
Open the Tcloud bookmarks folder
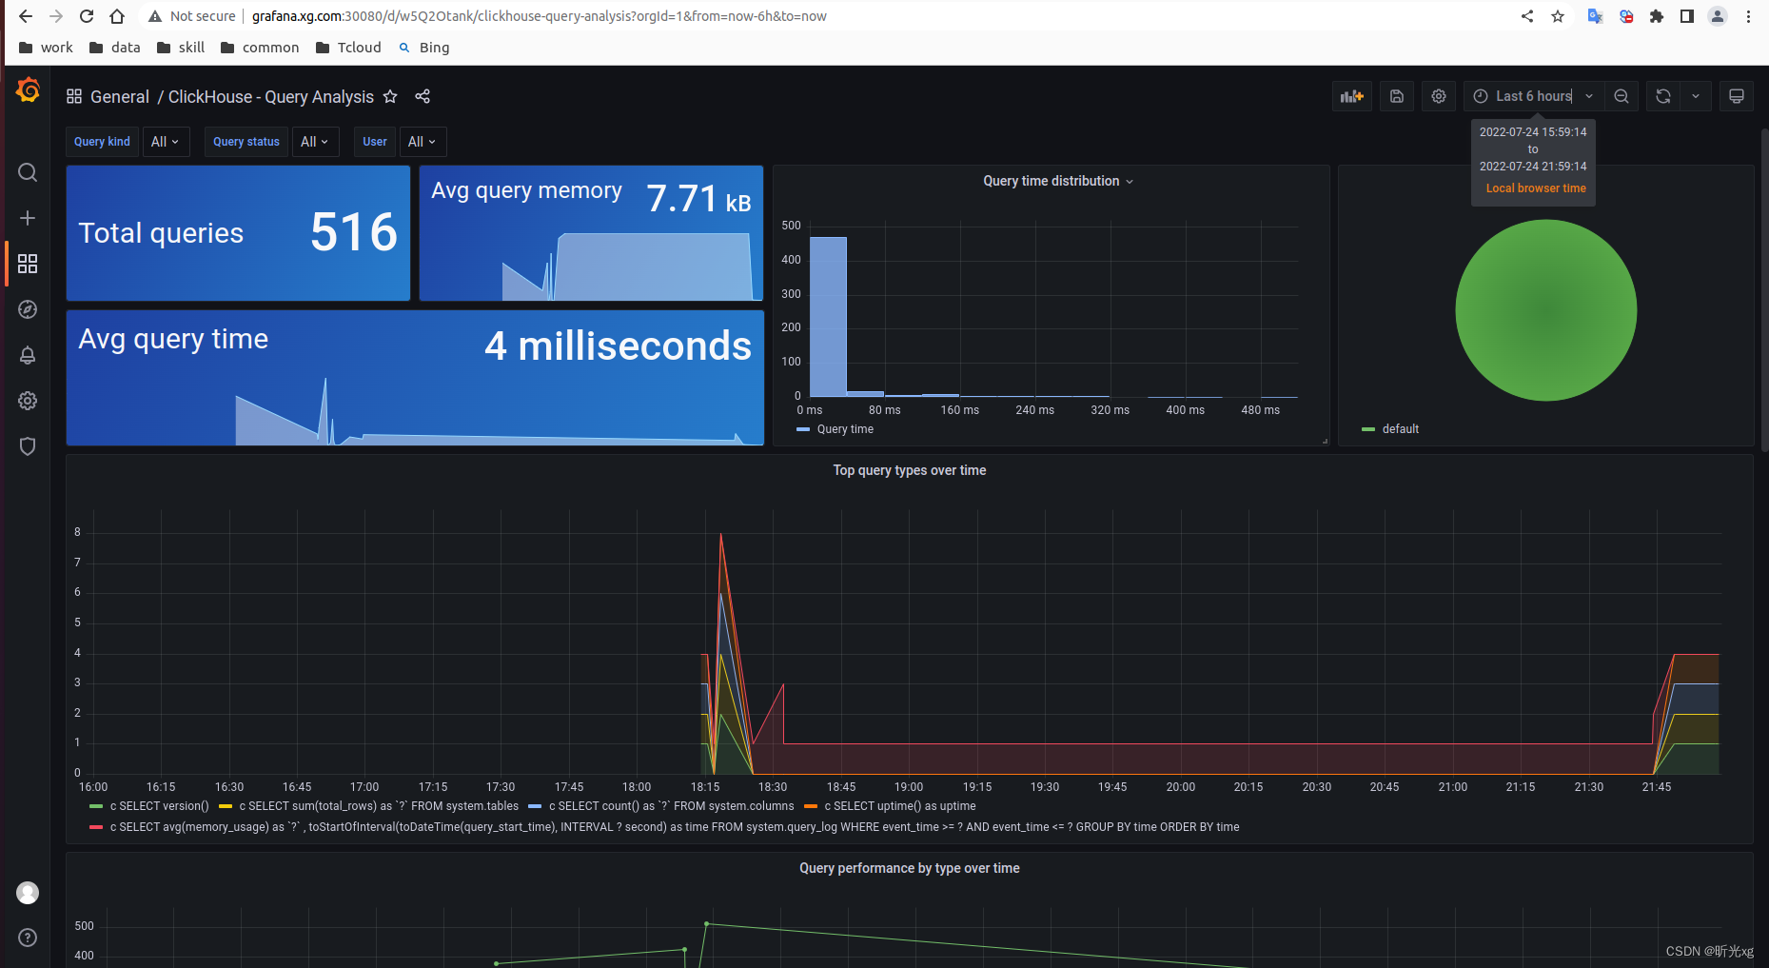pos(348,48)
